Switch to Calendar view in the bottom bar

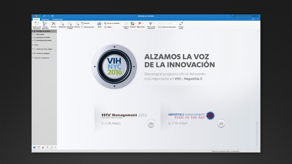(x=39, y=148)
